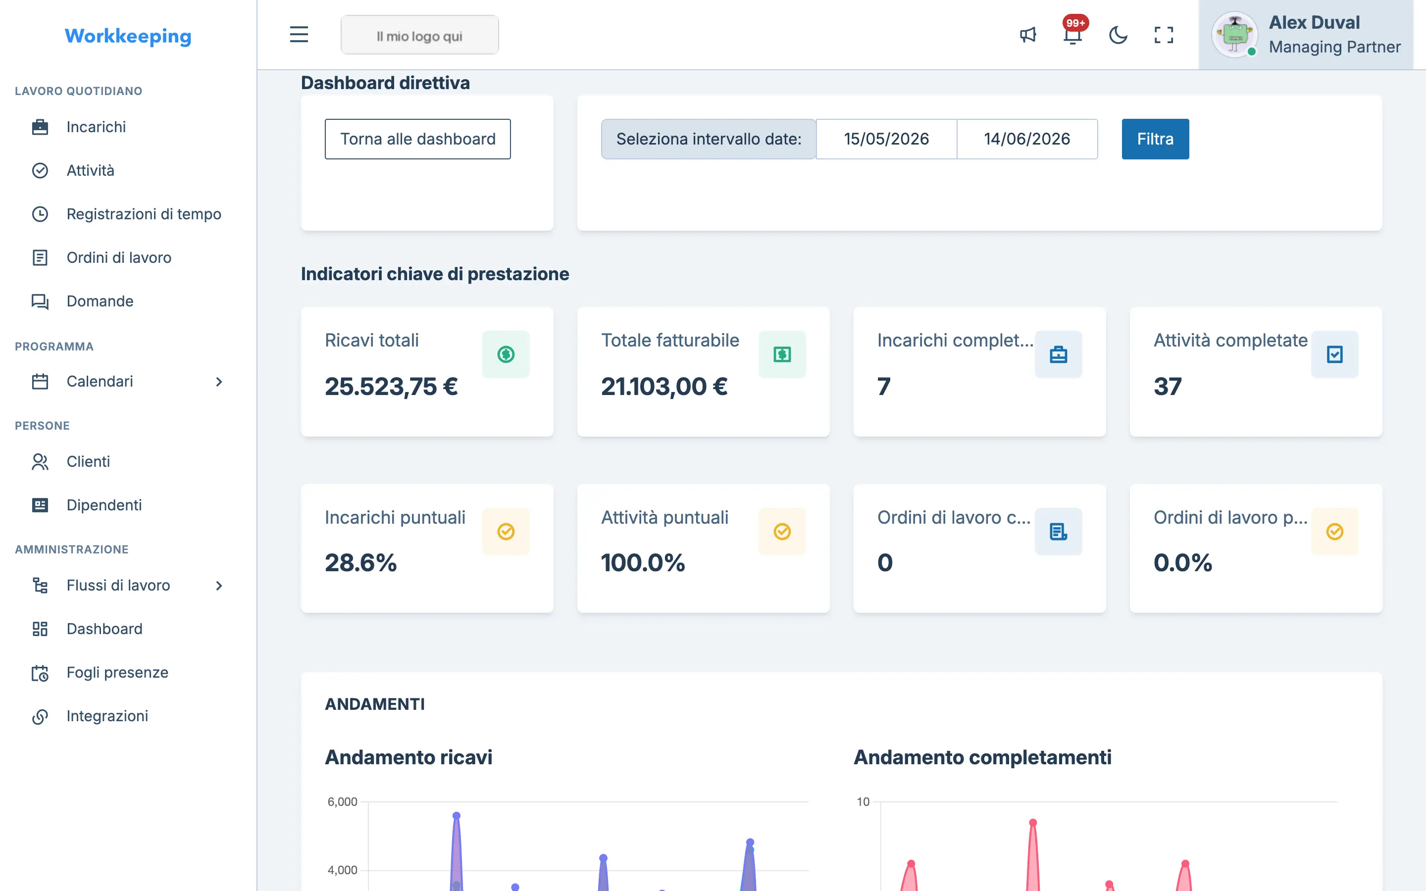Click 'Il mio logo qui' placeholder

click(x=419, y=35)
